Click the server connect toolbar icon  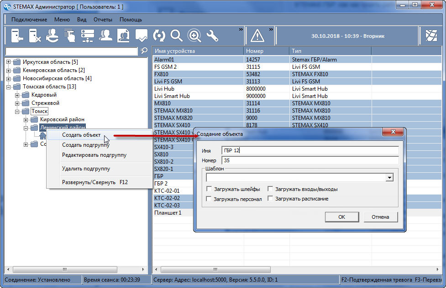[x=17, y=36]
